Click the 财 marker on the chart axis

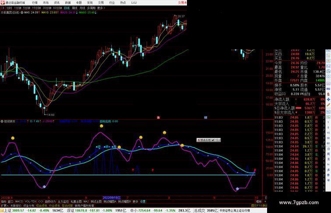point(206,118)
